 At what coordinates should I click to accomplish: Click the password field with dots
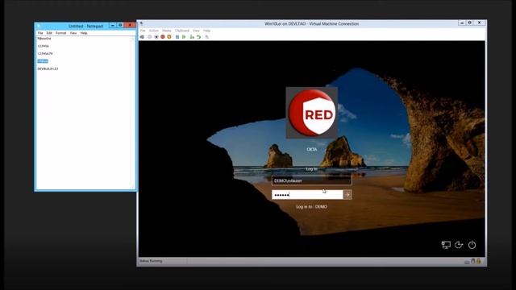pos(307,195)
